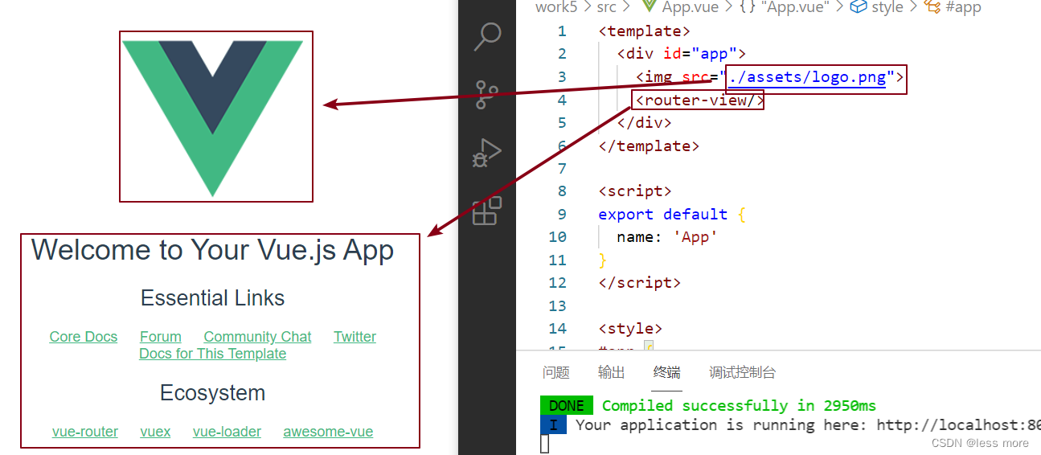Viewport: 1041px width, 455px height.
Task: Click the closing </script> tag
Action: tap(640, 283)
